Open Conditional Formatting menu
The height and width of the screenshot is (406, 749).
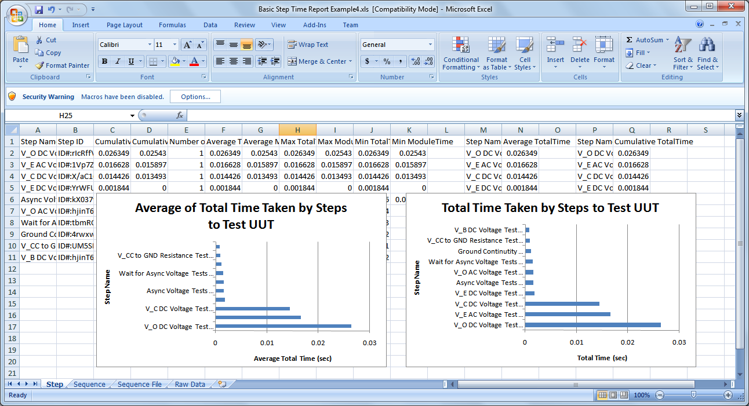point(461,55)
